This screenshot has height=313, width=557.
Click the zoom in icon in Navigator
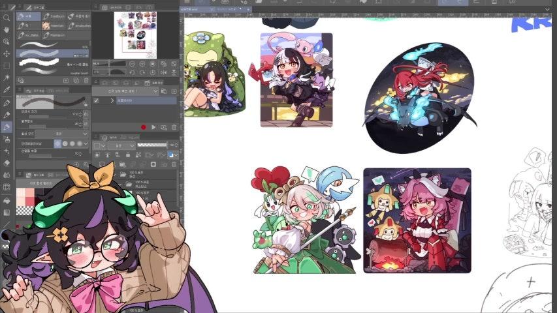[142, 64]
